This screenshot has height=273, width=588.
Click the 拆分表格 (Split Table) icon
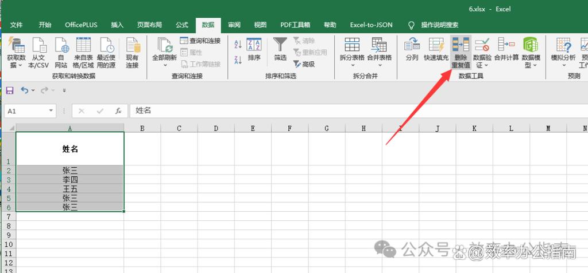(352, 45)
